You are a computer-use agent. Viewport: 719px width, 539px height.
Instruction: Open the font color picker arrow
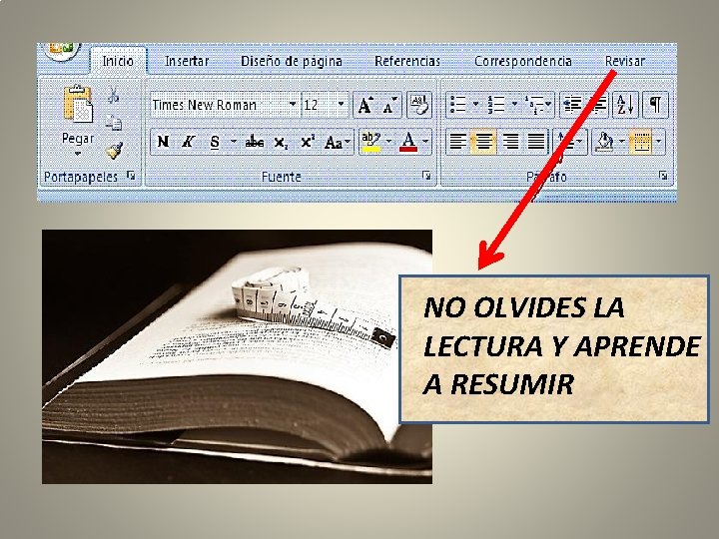(425, 142)
